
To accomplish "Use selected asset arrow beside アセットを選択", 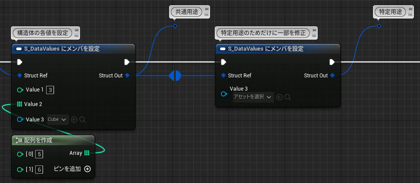I will click(279, 97).
